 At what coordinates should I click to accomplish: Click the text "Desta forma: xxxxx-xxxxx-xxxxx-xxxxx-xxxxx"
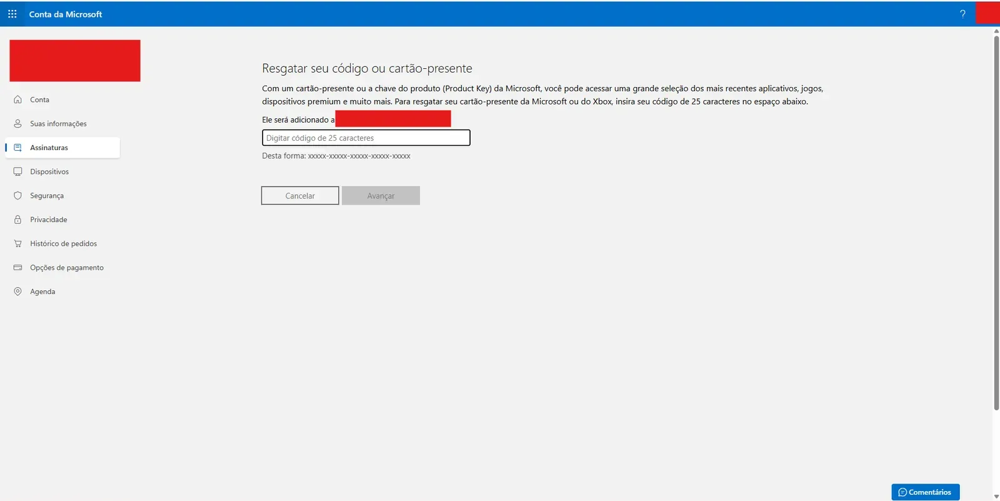pos(336,156)
